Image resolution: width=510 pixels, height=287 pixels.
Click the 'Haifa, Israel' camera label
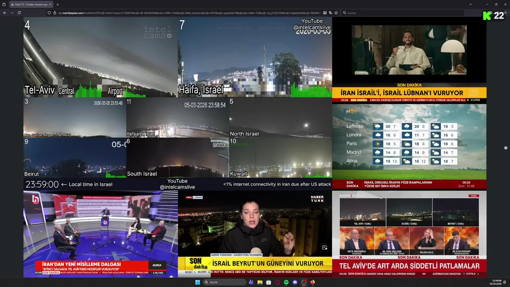(x=201, y=90)
